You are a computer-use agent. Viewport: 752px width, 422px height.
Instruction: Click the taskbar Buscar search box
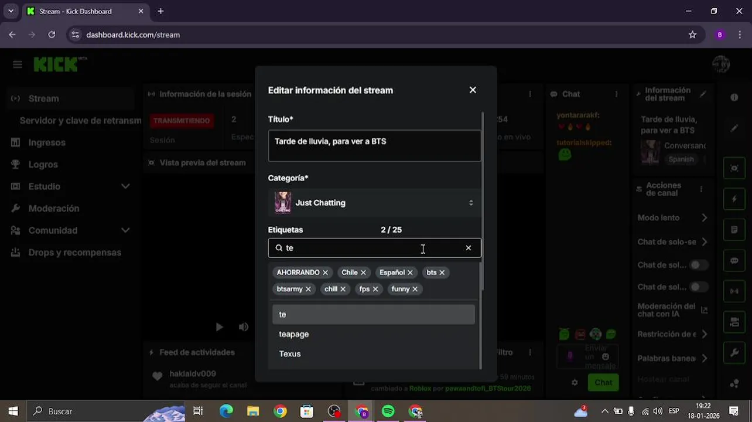point(105,411)
